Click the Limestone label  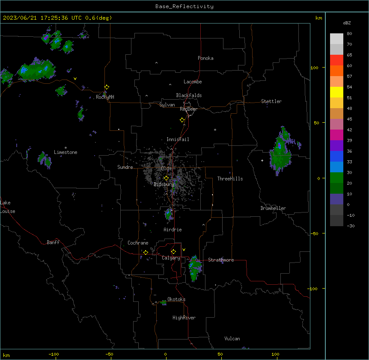[x=65, y=152]
